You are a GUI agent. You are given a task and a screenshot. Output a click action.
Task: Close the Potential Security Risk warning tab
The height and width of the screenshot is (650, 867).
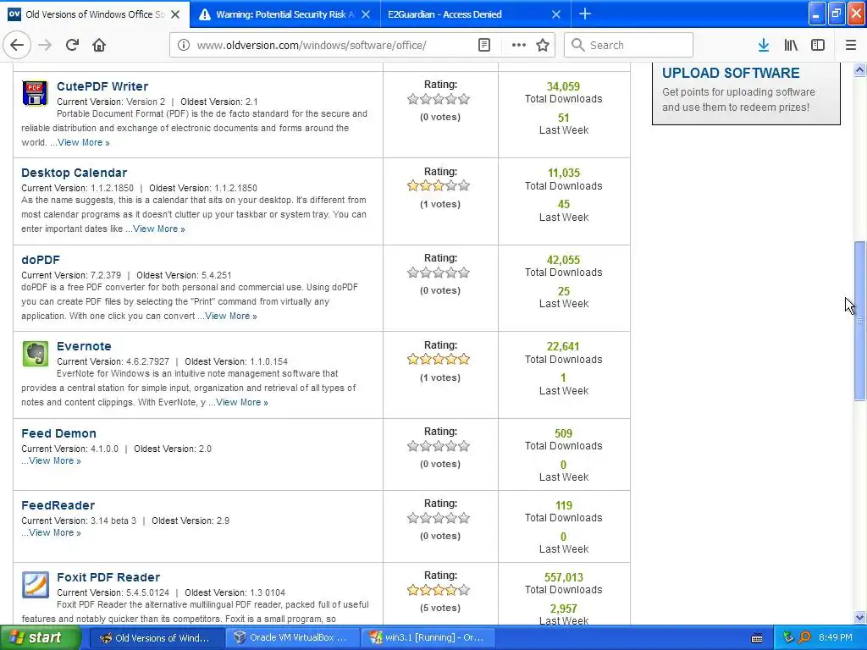pos(366,14)
